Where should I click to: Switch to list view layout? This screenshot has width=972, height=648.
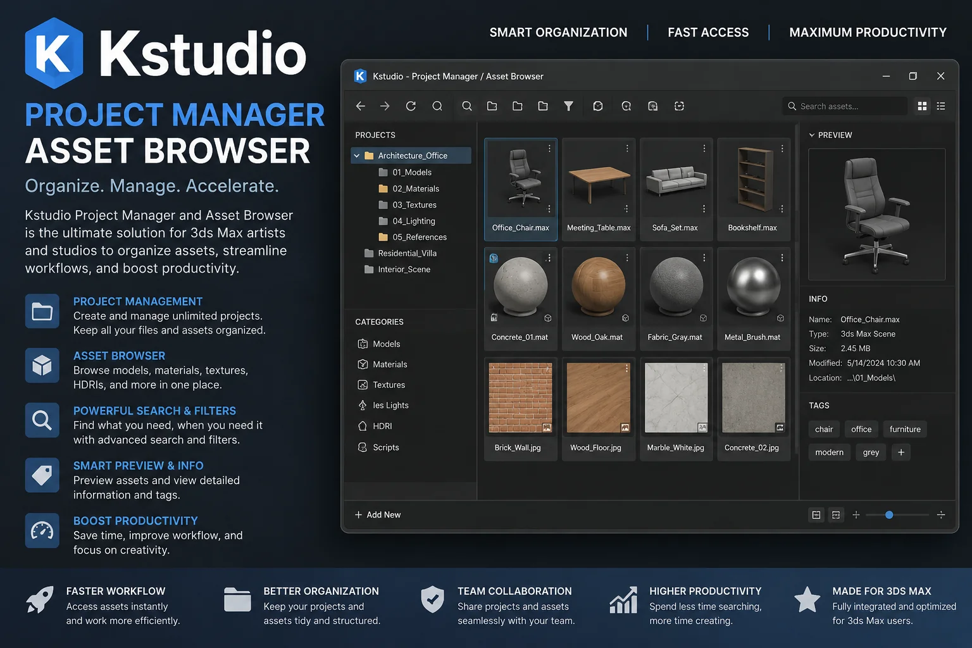click(x=941, y=106)
